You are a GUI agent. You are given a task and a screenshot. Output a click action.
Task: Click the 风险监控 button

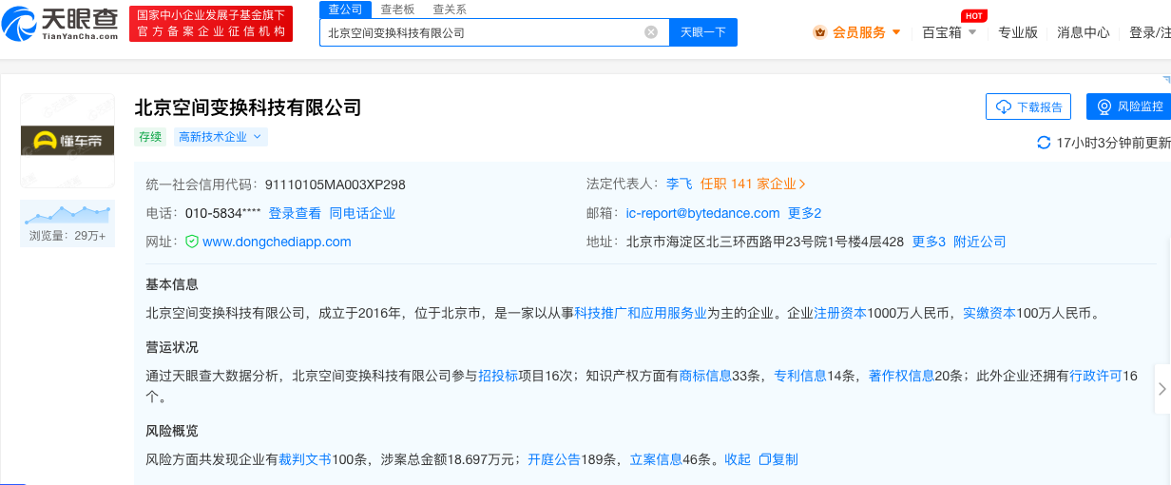coord(1129,107)
